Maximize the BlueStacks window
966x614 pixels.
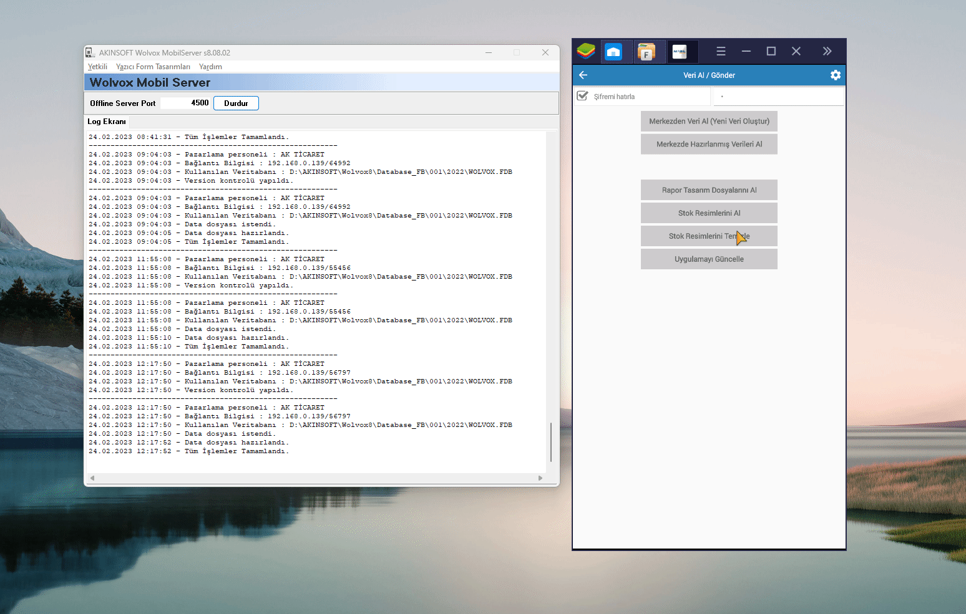(771, 51)
